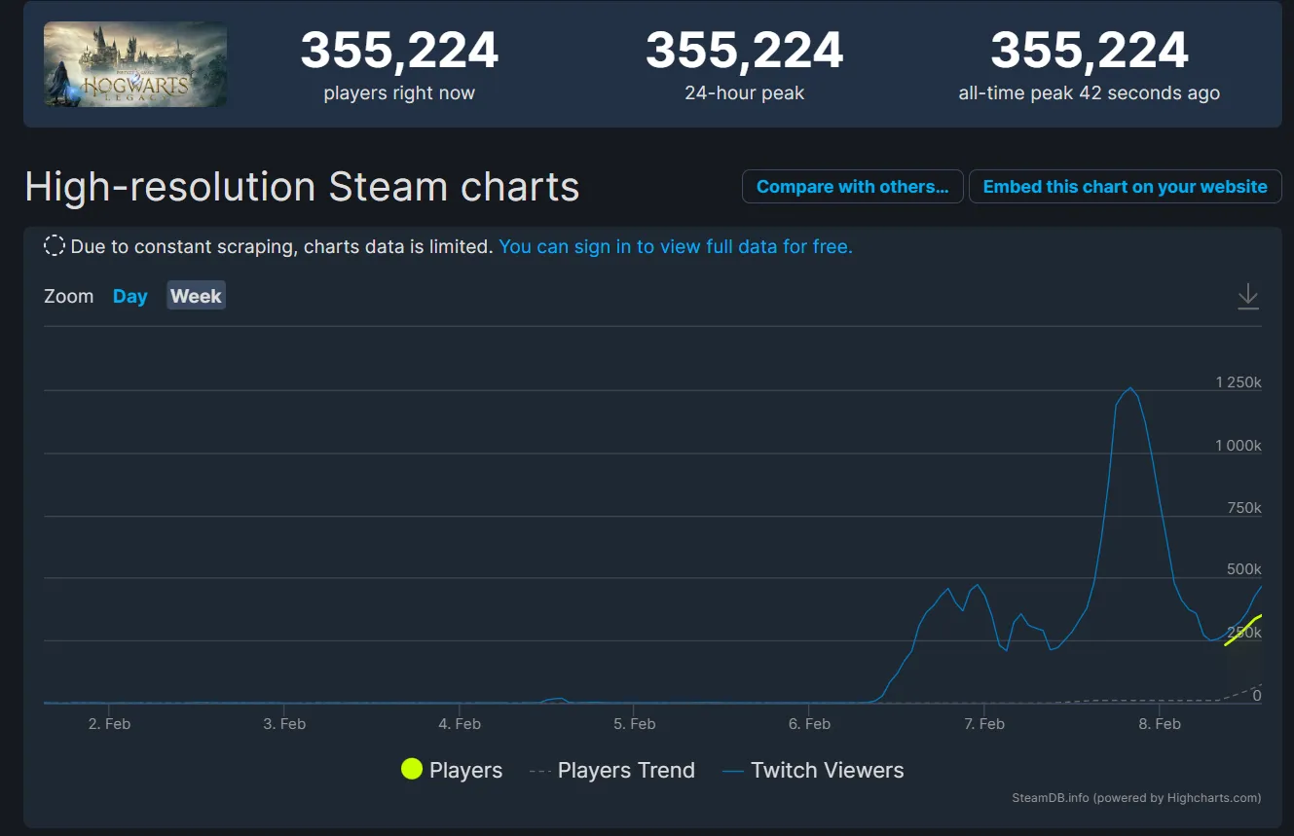1294x836 pixels.
Task: Click the 2. Feb axis label
Action: 109,723
